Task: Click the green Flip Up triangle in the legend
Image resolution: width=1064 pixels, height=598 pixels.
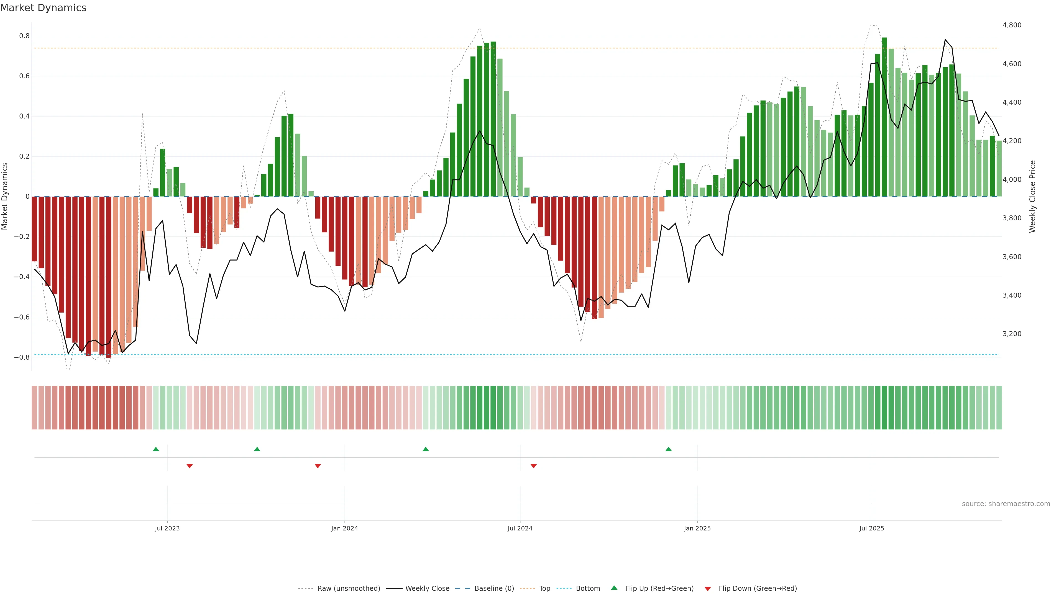Action: [614, 588]
